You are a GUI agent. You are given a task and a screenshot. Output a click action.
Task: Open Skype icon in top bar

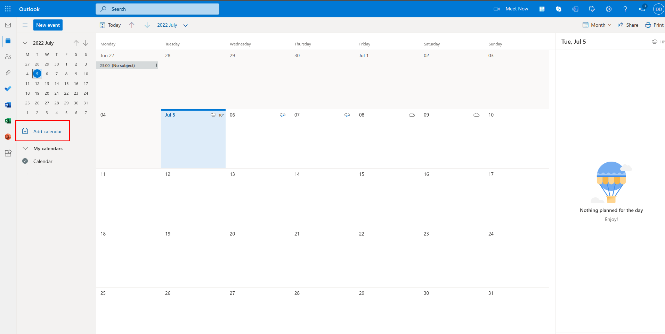[559, 9]
